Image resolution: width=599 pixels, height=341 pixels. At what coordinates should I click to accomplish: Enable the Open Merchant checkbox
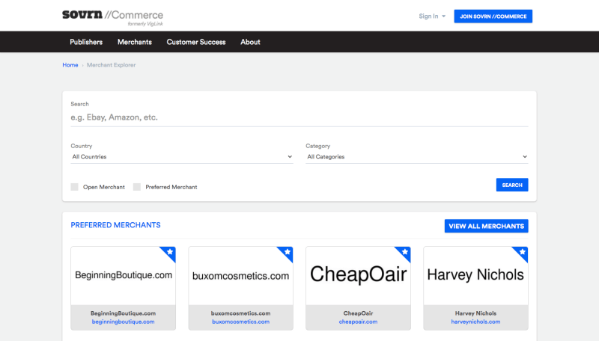(x=74, y=187)
